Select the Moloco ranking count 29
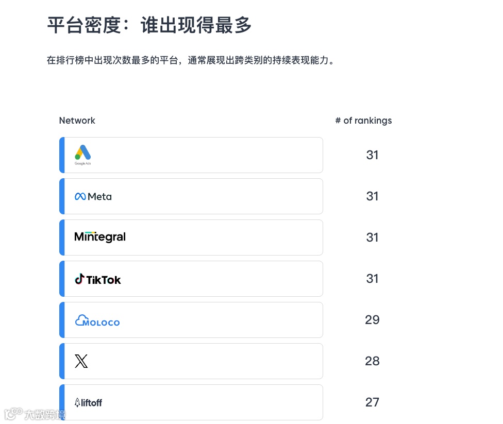The height and width of the screenshot is (424, 503). tap(372, 320)
